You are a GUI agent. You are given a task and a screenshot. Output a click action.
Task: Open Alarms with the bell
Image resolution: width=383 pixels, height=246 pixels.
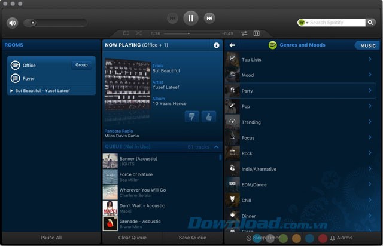click(x=341, y=238)
